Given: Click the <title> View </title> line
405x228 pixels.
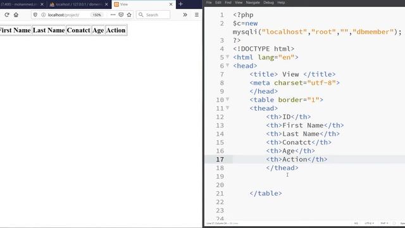Looking at the screenshot, I should click(x=292, y=75).
